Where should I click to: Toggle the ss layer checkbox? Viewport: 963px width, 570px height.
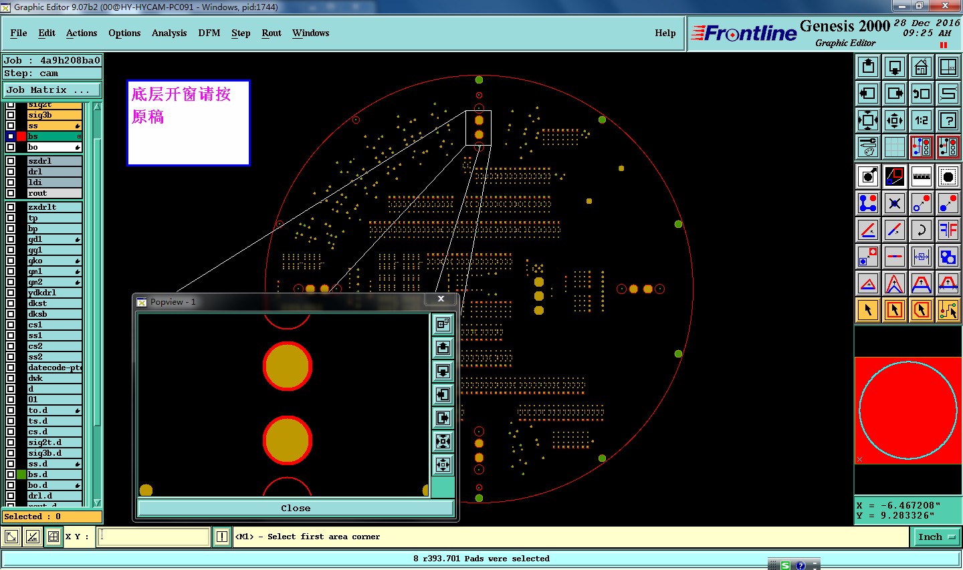point(11,126)
